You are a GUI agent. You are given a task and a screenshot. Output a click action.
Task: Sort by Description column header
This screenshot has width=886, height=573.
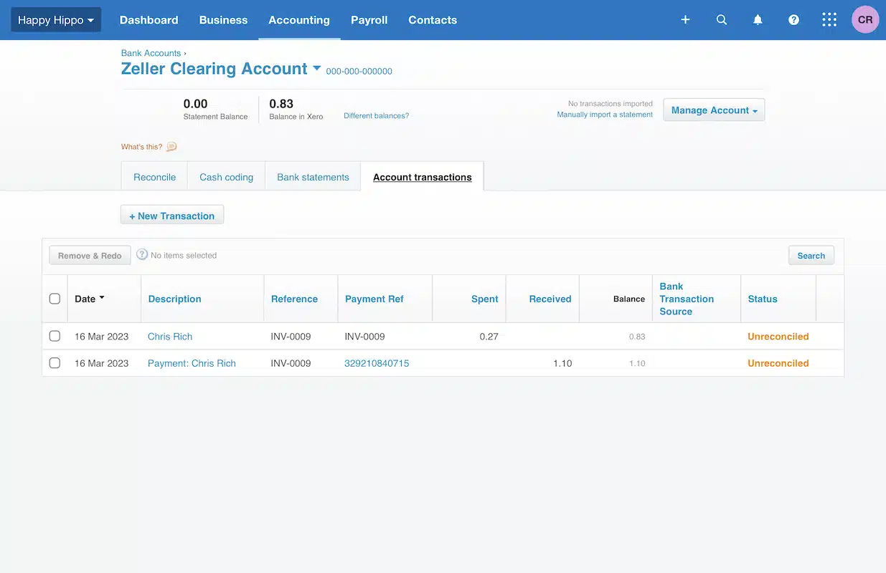[174, 299]
